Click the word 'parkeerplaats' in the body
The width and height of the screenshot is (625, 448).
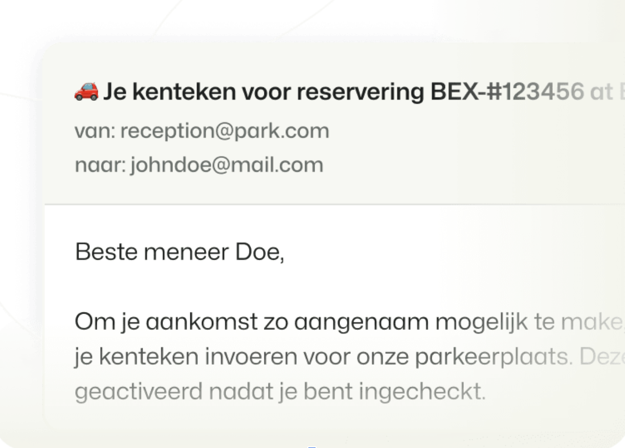coord(494,357)
